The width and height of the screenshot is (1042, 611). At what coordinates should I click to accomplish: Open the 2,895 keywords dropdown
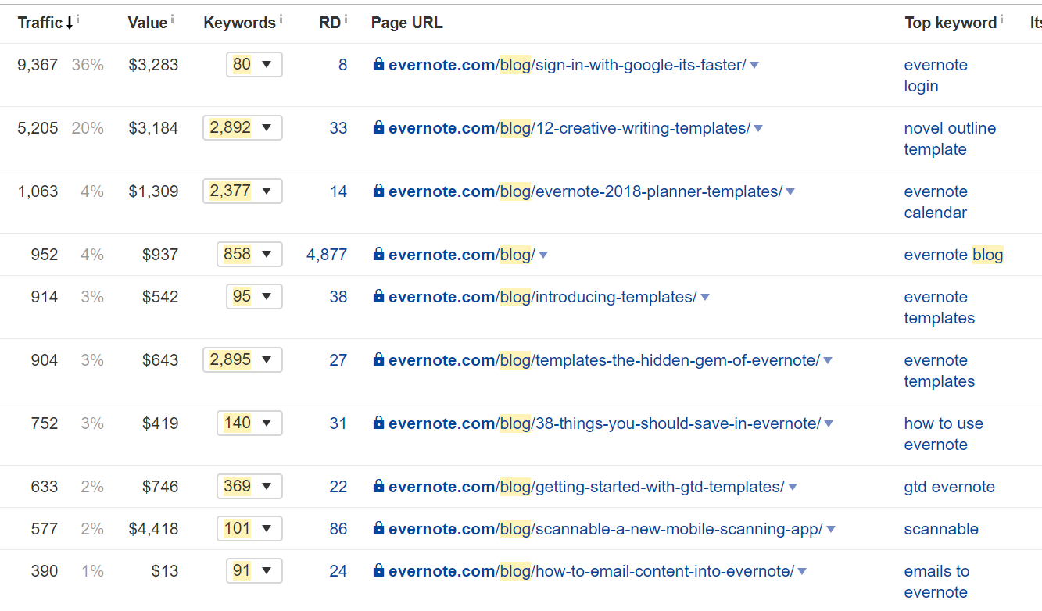pyautogui.click(x=242, y=360)
